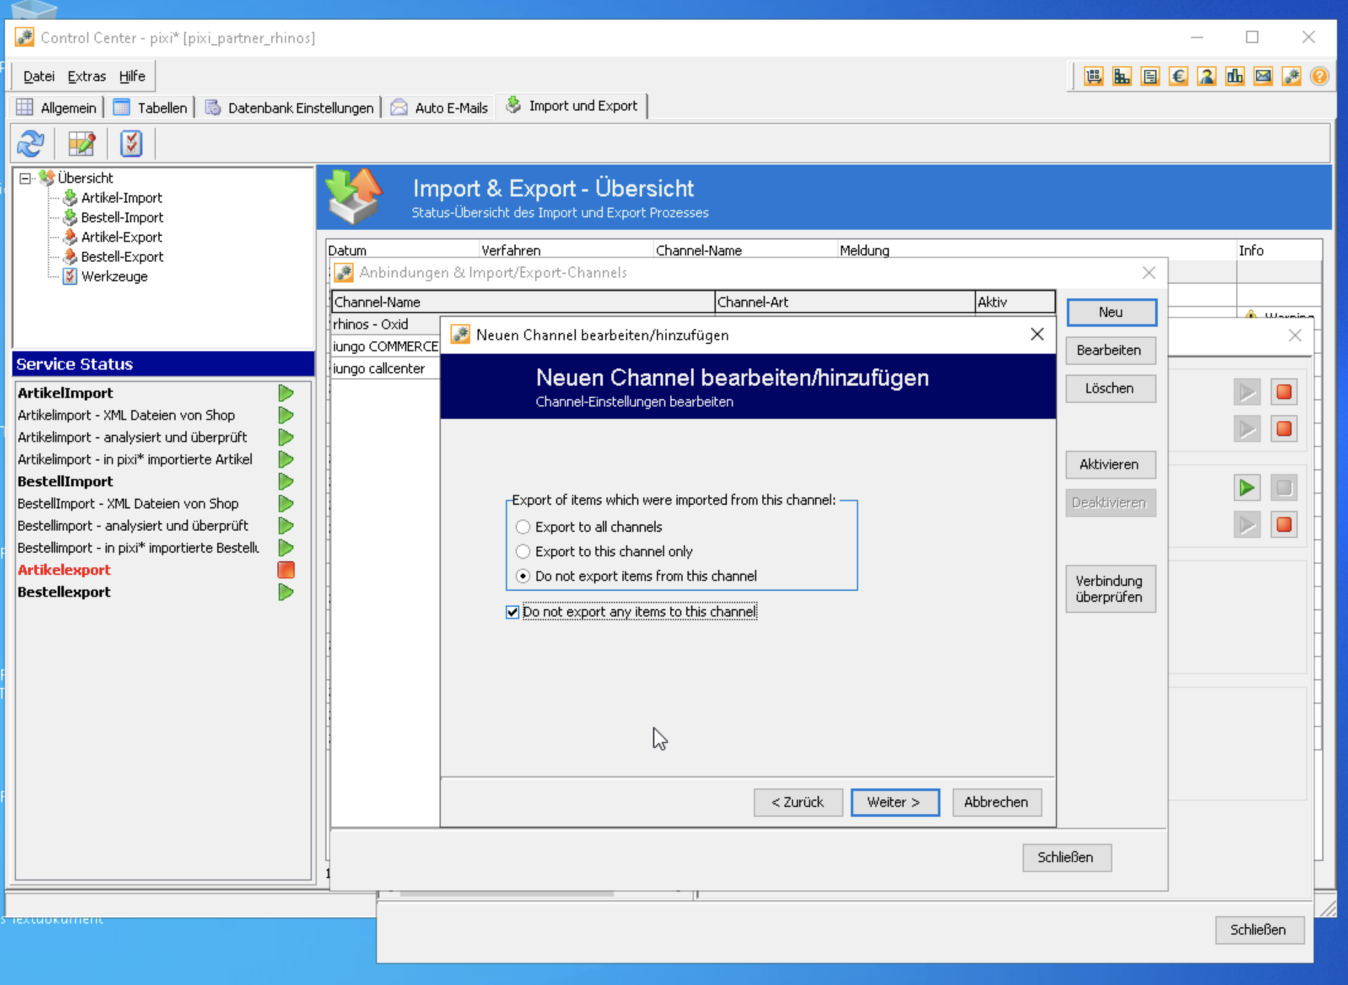Select Bestell-Export in the tree
This screenshot has height=985, width=1348.
(122, 257)
